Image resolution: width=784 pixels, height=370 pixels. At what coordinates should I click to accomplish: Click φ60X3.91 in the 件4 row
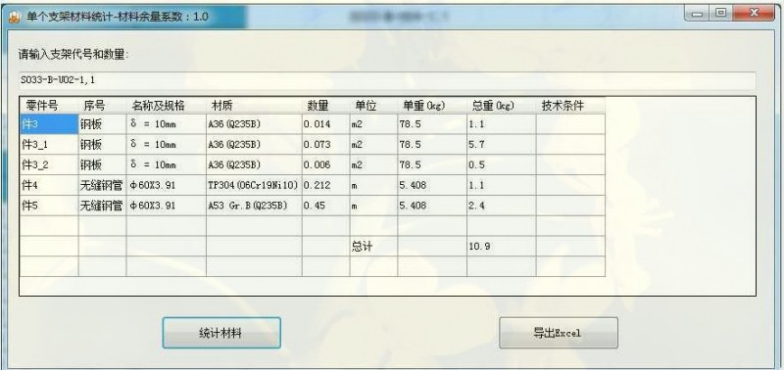click(166, 186)
